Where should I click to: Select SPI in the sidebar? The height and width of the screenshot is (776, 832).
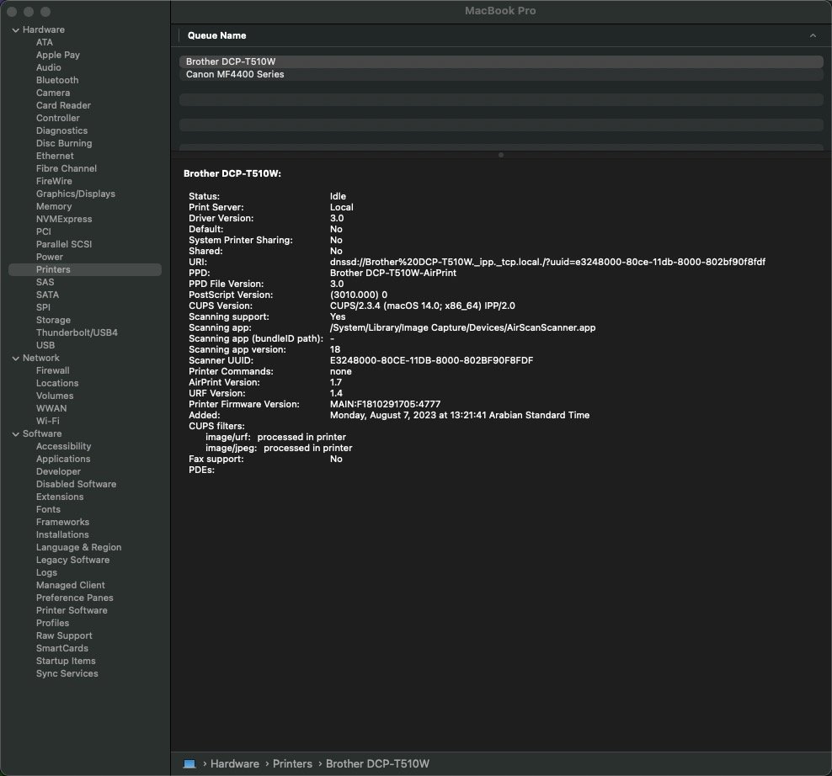tap(43, 308)
